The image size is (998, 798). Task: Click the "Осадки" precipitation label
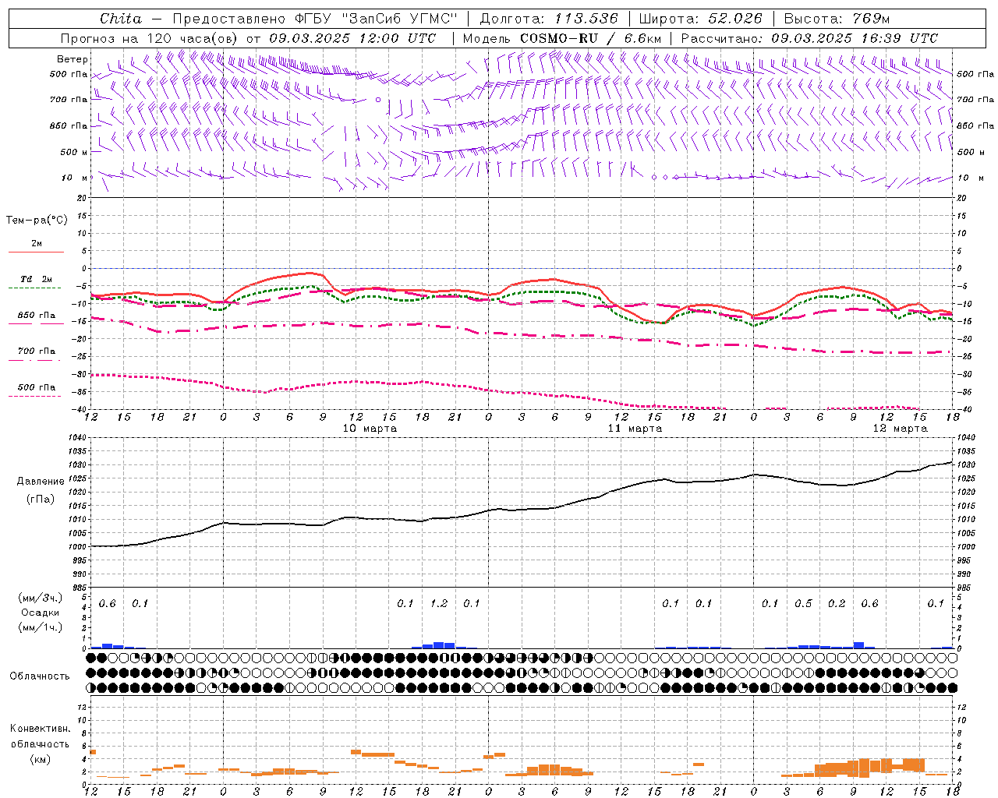[x=41, y=613]
